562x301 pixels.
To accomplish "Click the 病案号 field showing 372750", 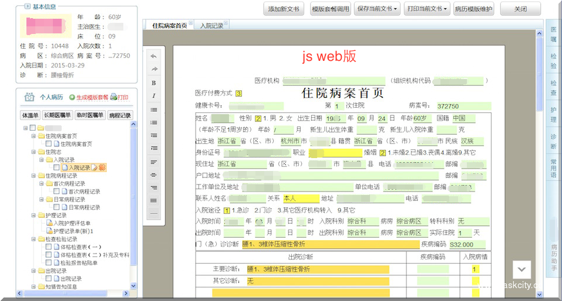I will point(463,106).
